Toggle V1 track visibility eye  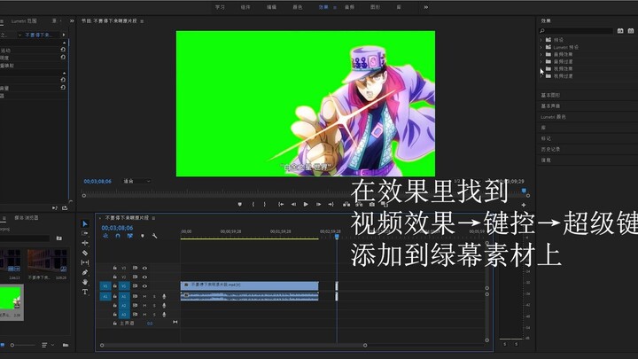pos(144,286)
